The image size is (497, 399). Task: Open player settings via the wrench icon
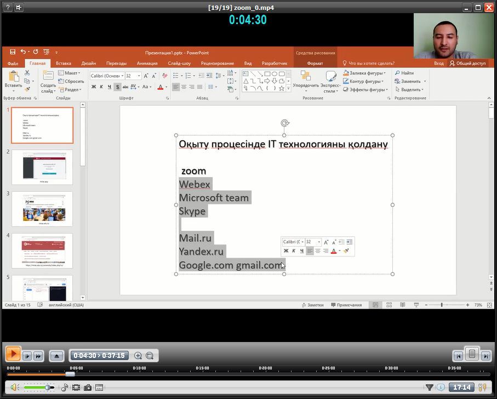point(482,387)
